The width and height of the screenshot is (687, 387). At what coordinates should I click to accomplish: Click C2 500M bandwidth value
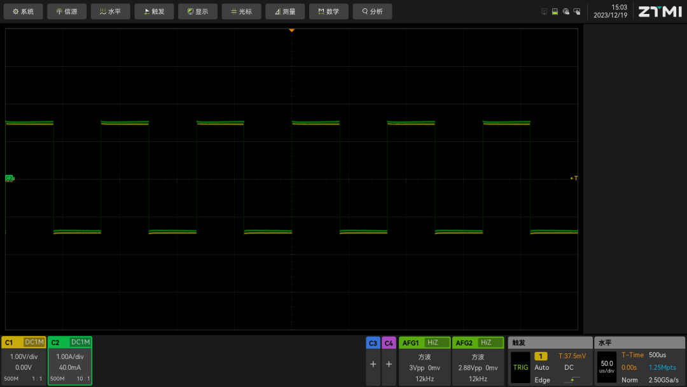click(57, 379)
